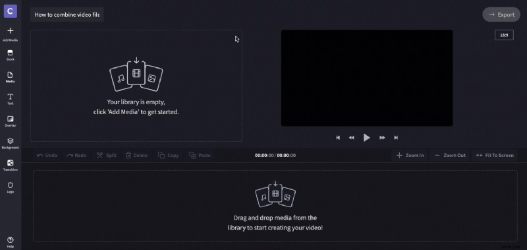Viewport: 527px width, 250px height.
Task: Skip to the end of video
Action: 396,138
